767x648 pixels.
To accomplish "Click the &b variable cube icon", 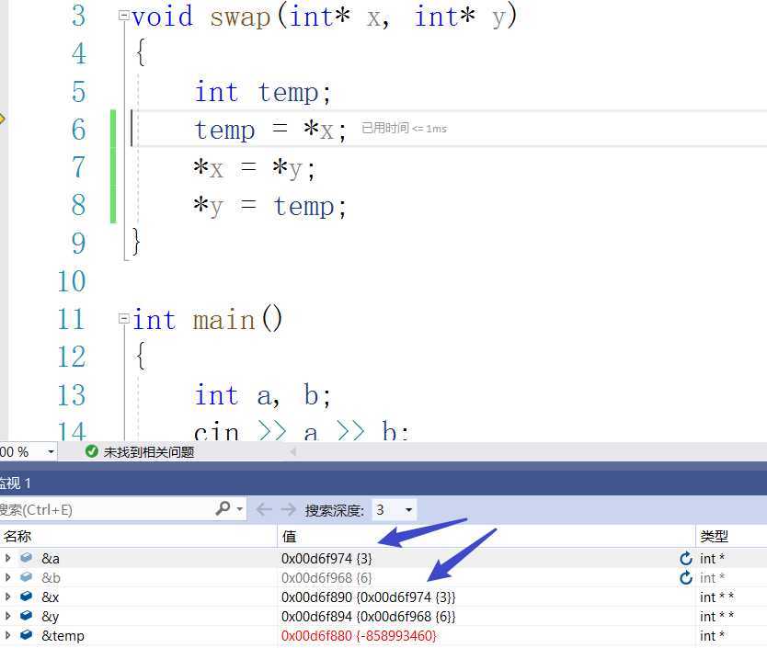I will (27, 577).
